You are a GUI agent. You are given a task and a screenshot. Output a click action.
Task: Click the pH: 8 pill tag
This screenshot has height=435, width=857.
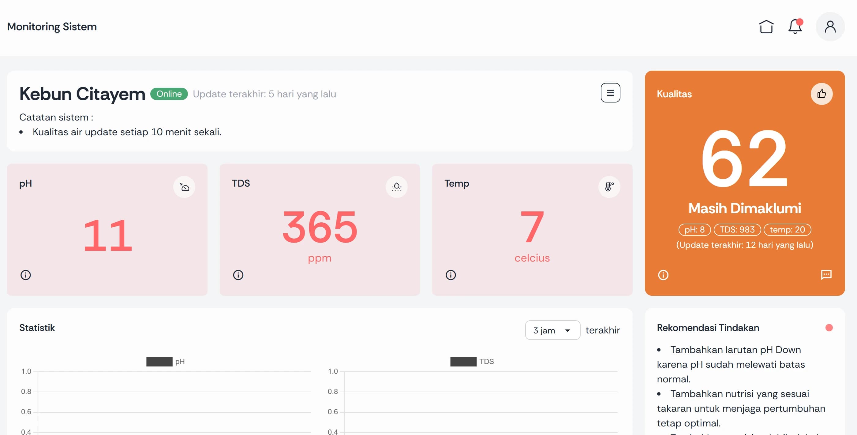coord(694,229)
